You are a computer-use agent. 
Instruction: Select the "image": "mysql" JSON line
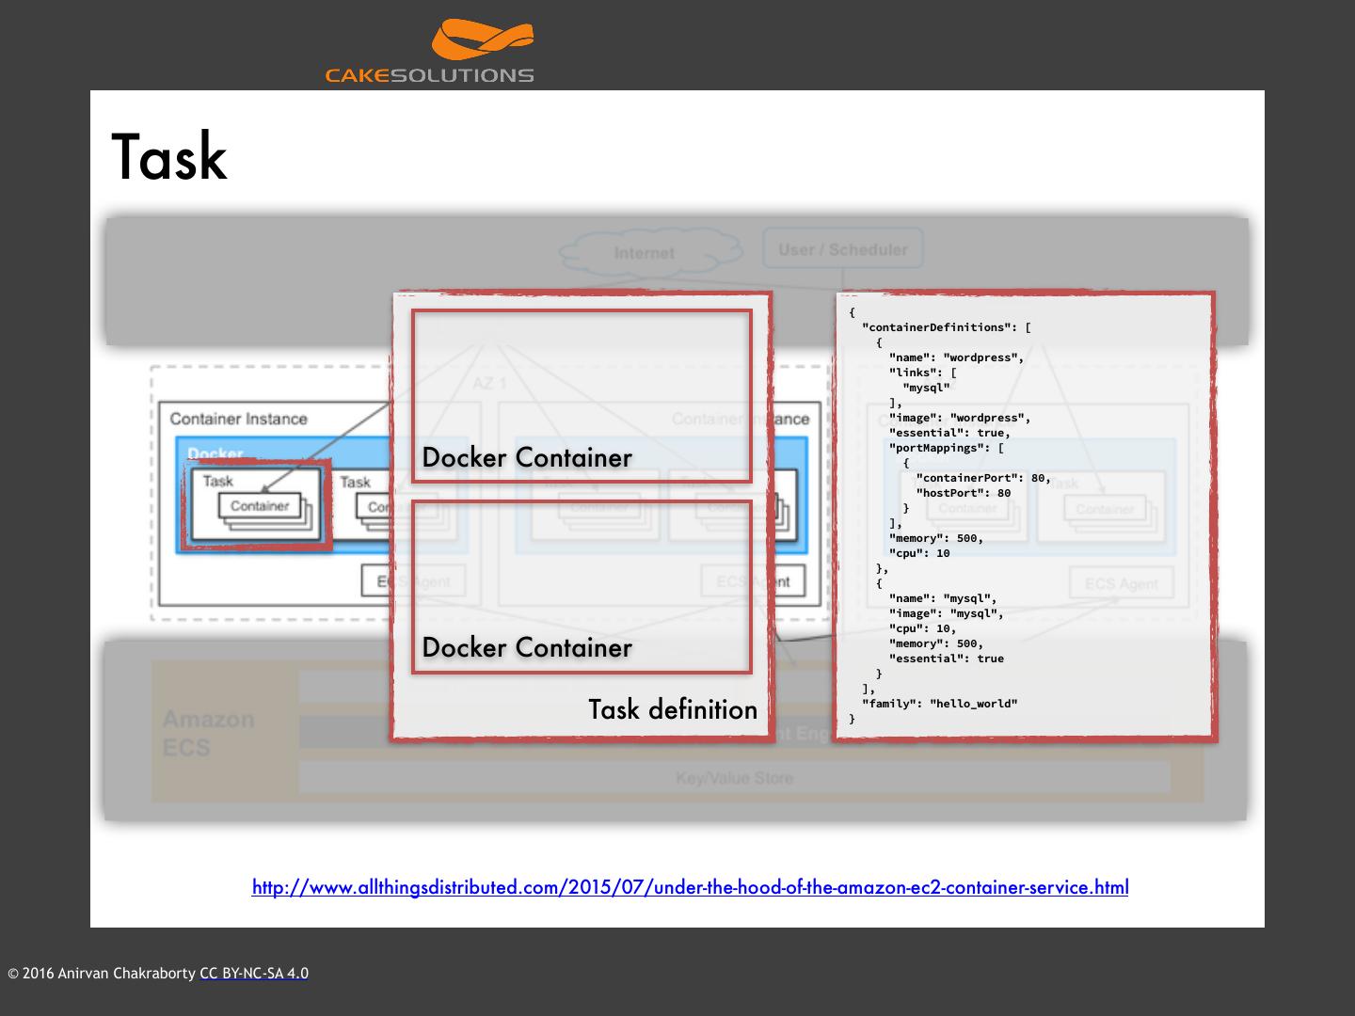[947, 613]
